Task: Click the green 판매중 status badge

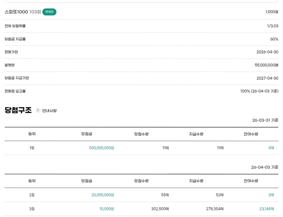Action: 49,12
